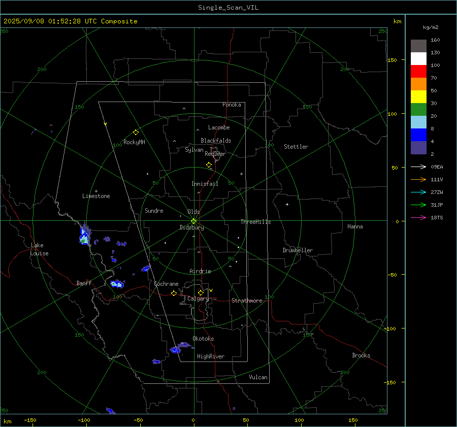This screenshot has height=427, width=457.
Task: Click the Vulcan label on the map
Action: tap(258, 377)
